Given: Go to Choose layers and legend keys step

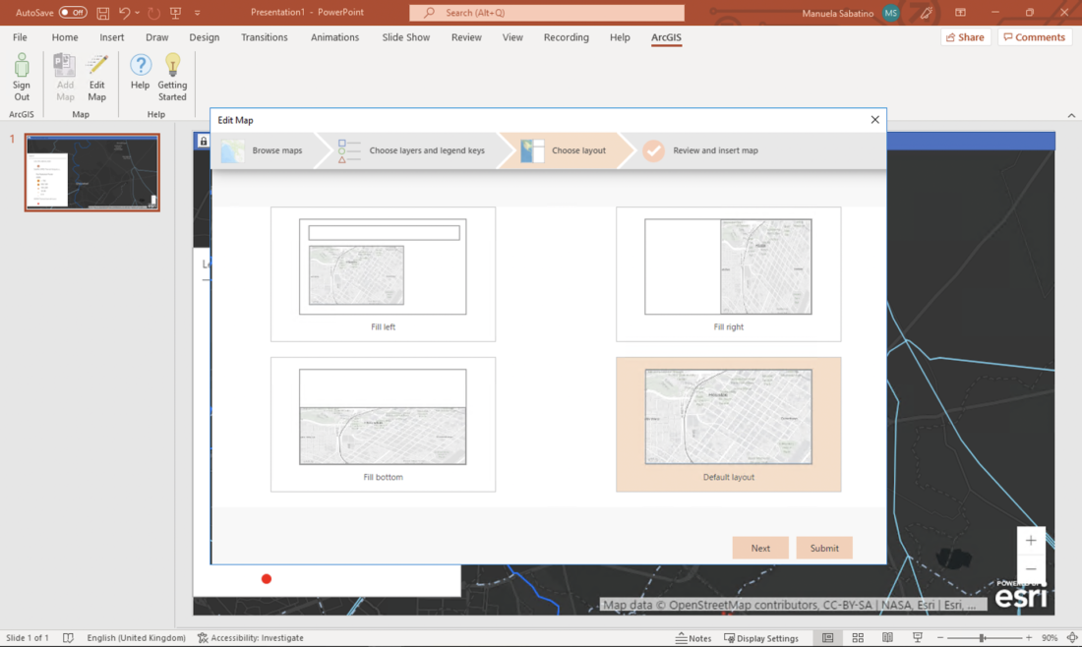Looking at the screenshot, I should (411, 150).
